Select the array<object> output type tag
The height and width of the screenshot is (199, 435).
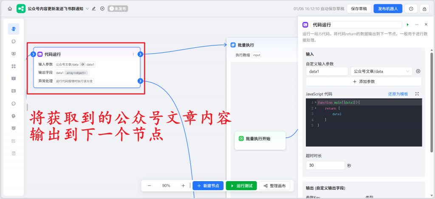pos(76,73)
